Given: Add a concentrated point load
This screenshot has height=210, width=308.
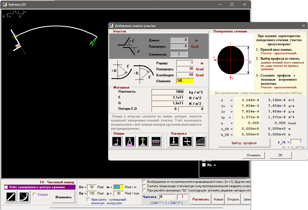Looking at the screenshot, I should click(174, 142).
